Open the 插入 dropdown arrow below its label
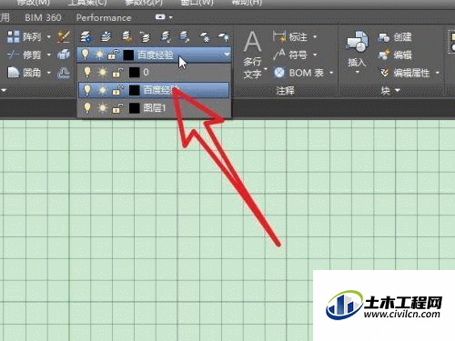 (x=357, y=72)
